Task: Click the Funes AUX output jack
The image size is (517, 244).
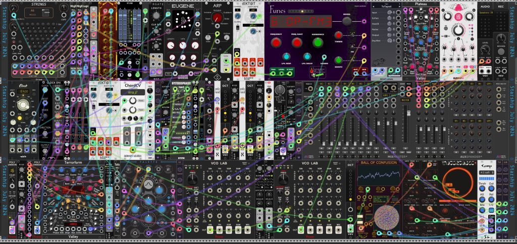Action: 364,73
